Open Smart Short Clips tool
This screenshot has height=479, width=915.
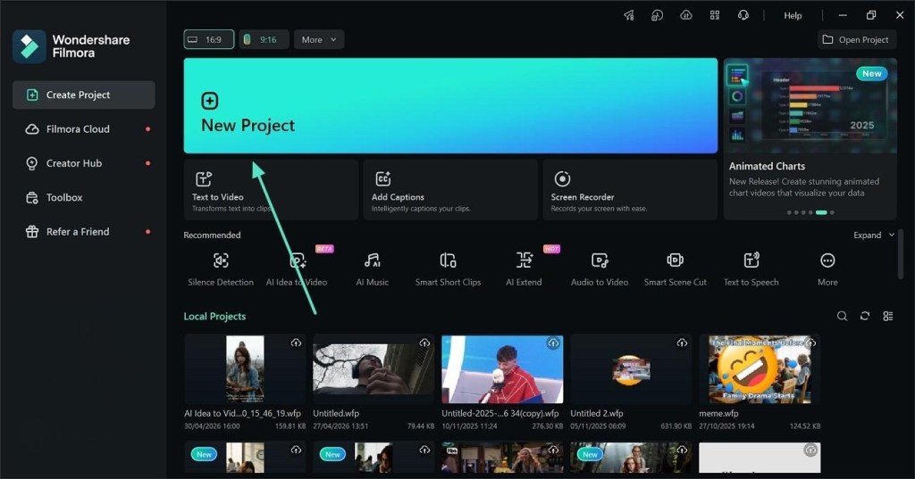coord(448,269)
